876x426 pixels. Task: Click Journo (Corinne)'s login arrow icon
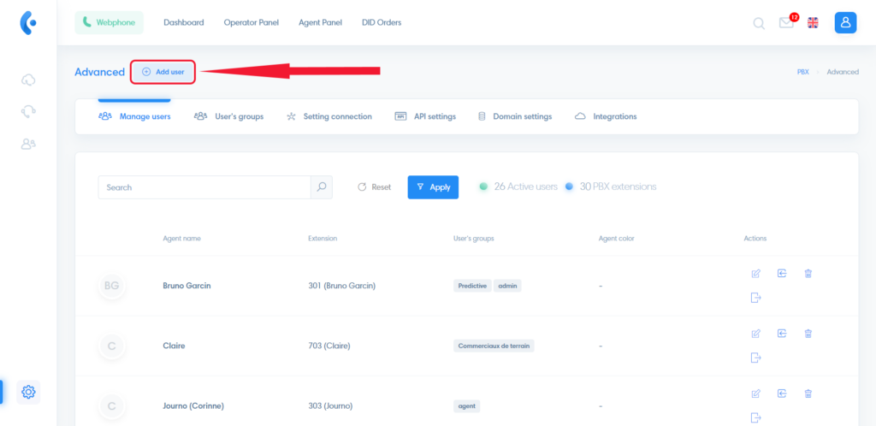782,393
